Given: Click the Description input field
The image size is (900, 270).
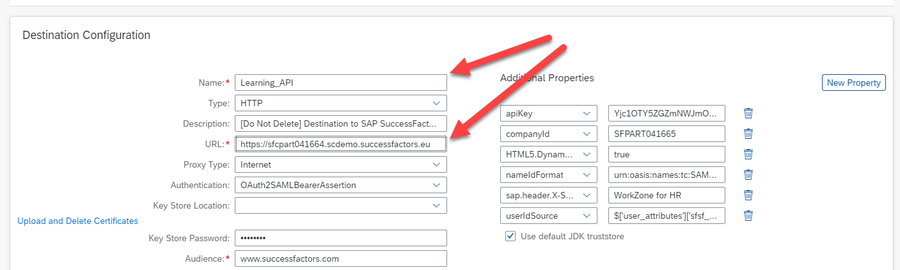Looking at the screenshot, I should point(341,123).
